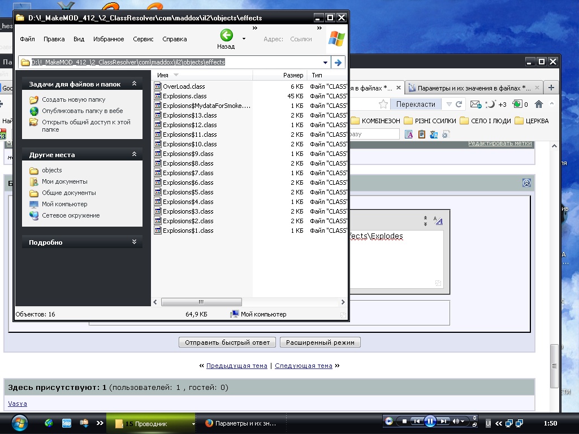579x434 pixels.
Task: Open the 'Сервис' menu
Action: click(143, 39)
